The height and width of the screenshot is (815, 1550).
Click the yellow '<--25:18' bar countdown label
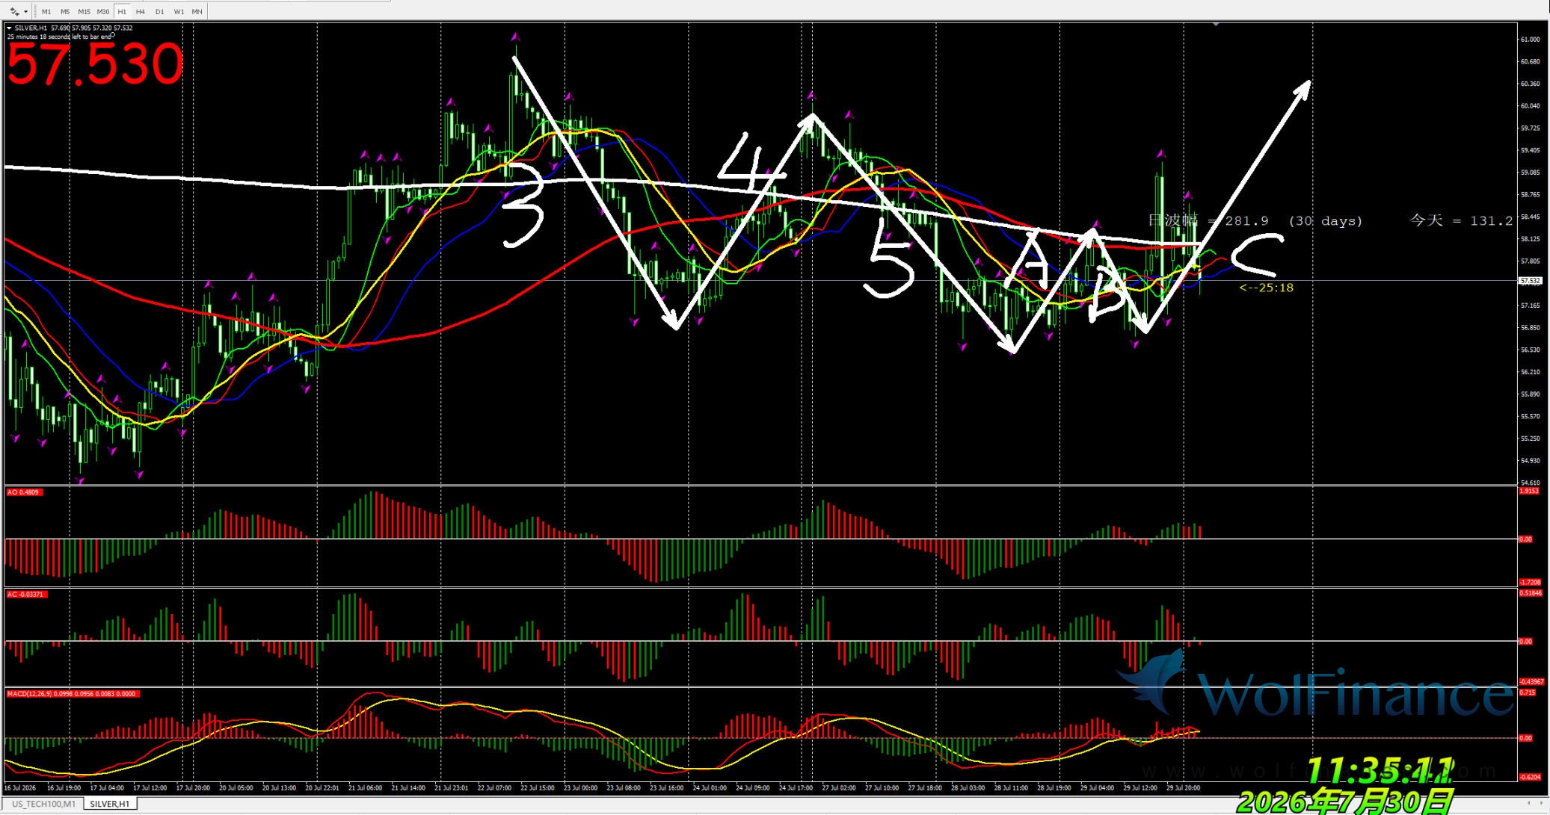tap(1266, 288)
